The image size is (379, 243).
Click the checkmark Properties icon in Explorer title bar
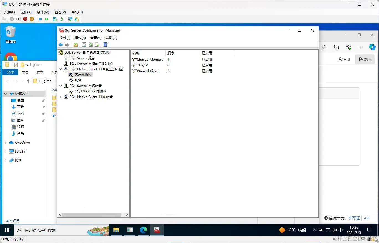(x=16, y=65)
